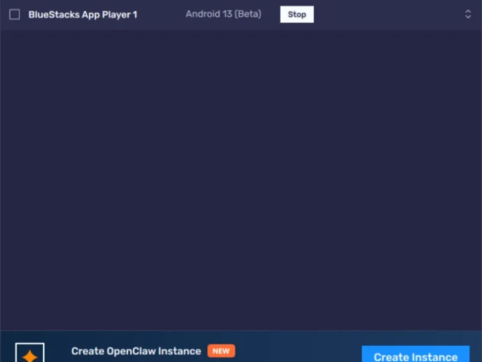Screen dimensions: 482x362
Task: Expand the instance row sort arrows
Action: click(x=468, y=14)
